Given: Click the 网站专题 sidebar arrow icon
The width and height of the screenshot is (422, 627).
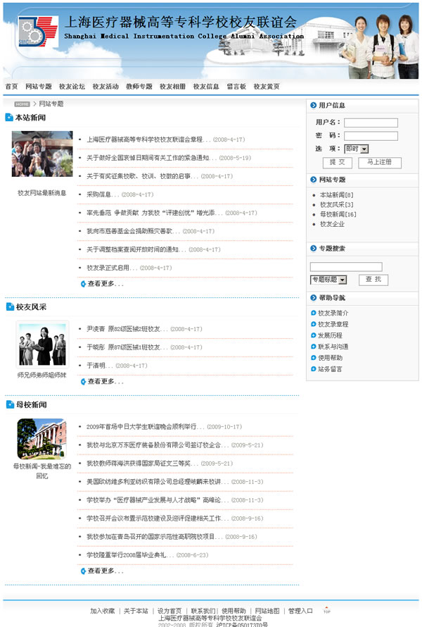Looking at the screenshot, I should click(x=314, y=180).
